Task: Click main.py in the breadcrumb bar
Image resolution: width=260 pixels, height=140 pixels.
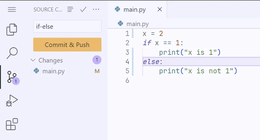Action: (x=137, y=24)
